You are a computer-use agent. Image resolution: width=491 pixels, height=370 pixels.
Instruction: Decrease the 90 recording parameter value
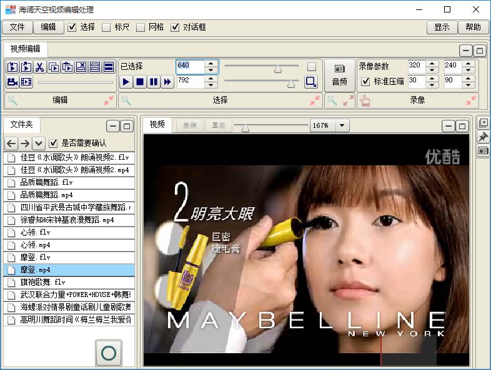point(469,85)
